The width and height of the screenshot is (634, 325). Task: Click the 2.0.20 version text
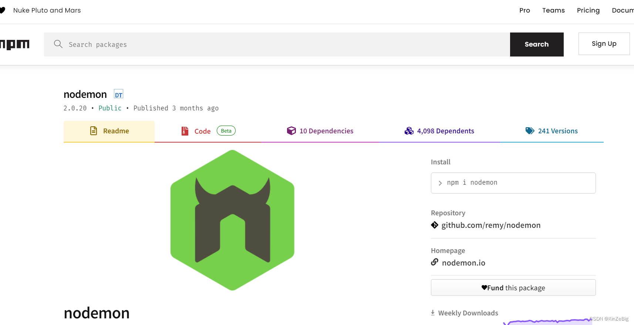point(75,108)
